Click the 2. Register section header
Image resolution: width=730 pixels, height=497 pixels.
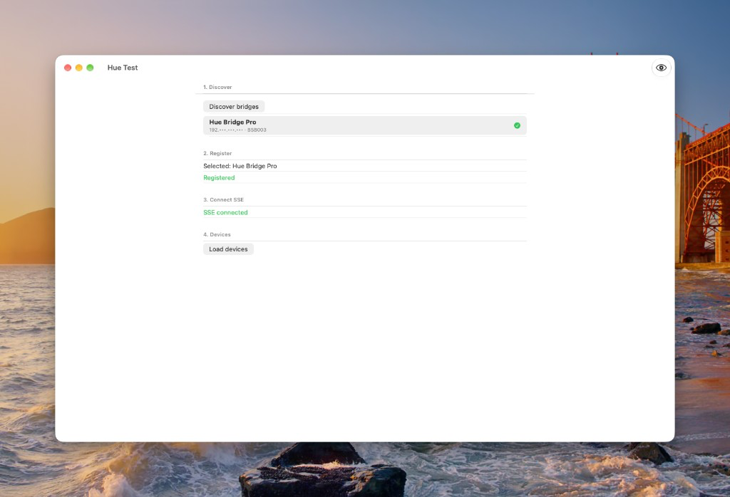click(x=217, y=153)
